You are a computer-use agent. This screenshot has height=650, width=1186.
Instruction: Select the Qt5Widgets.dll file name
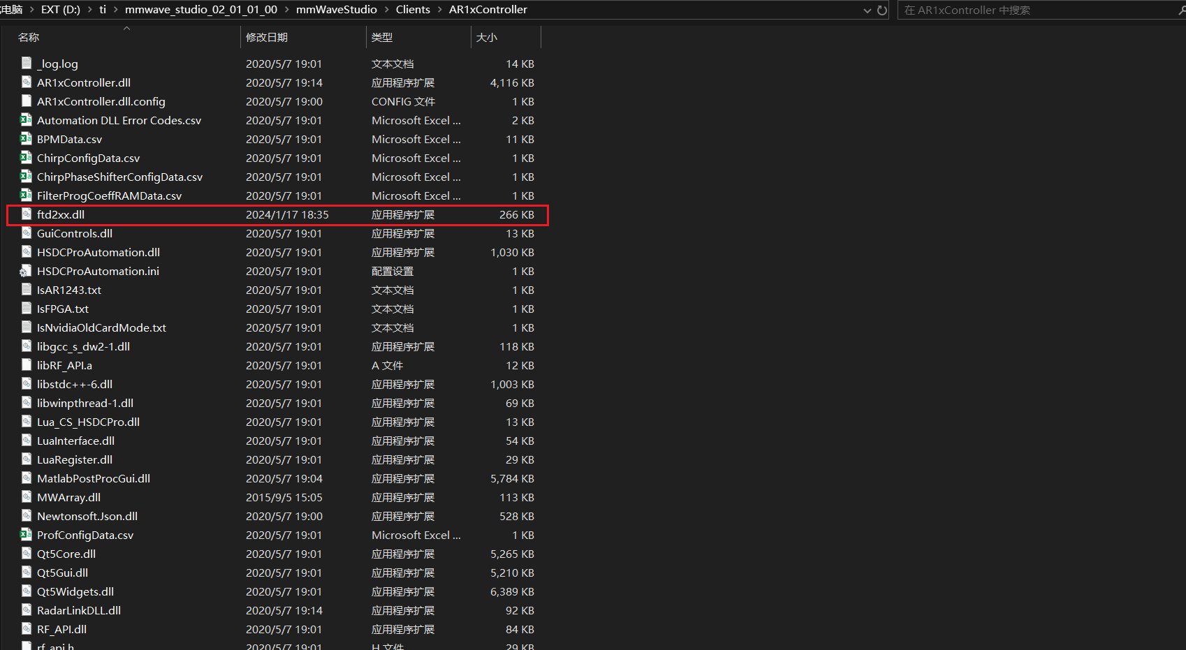pos(75,591)
